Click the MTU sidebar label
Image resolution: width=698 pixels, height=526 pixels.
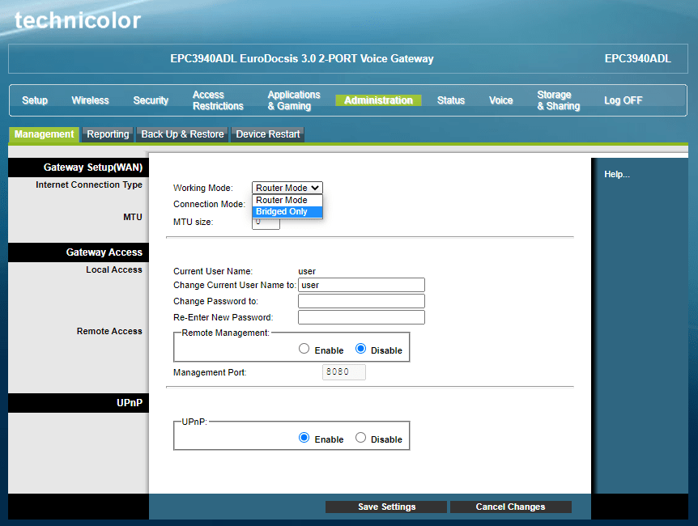pyautogui.click(x=133, y=217)
